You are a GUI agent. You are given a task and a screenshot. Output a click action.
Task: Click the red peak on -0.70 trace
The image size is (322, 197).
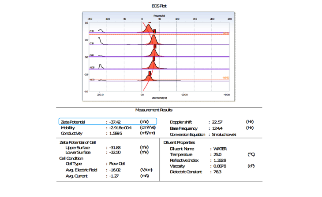(x=149, y=78)
